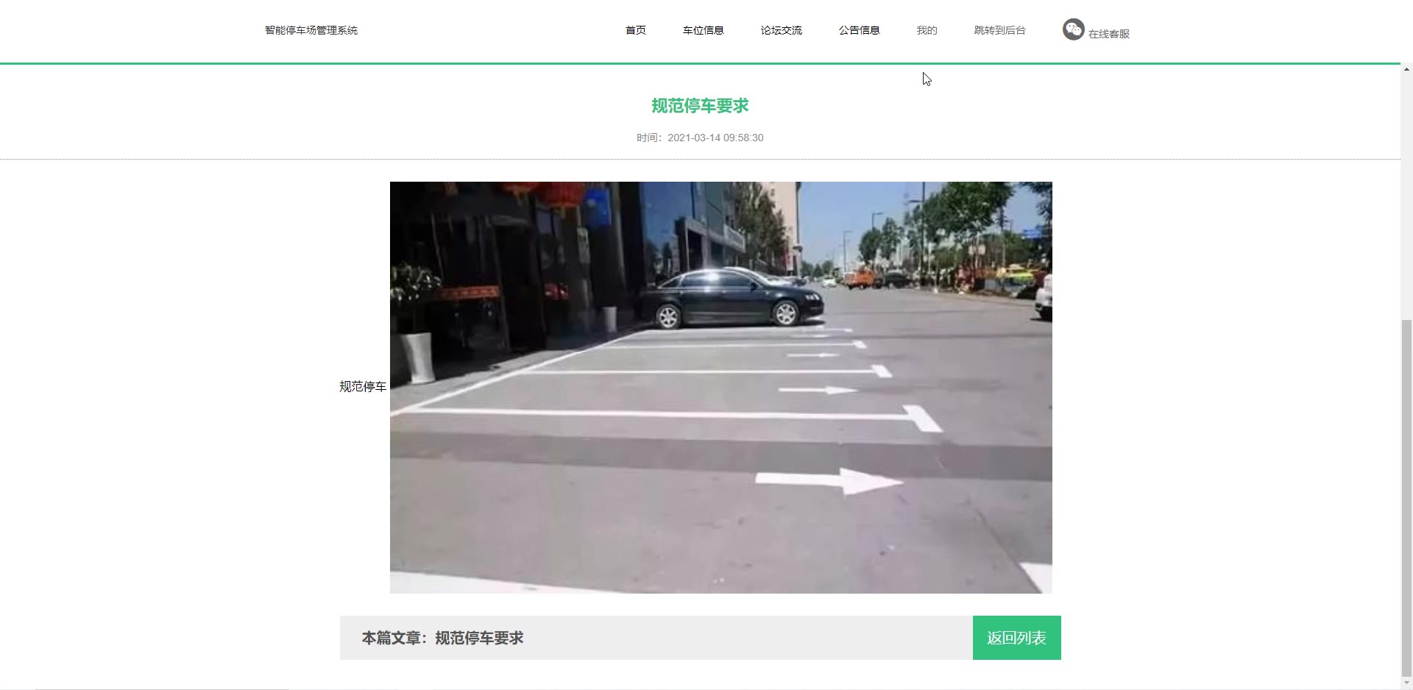Go to 车位信息 parking info page
This screenshot has height=690, width=1413.
click(x=704, y=30)
